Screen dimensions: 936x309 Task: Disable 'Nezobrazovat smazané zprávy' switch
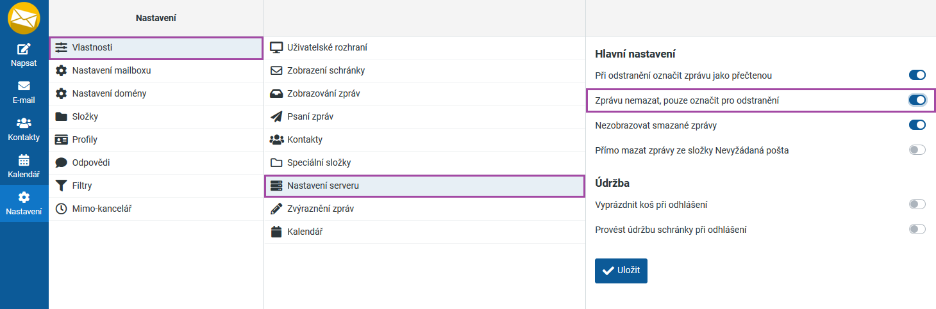917,125
